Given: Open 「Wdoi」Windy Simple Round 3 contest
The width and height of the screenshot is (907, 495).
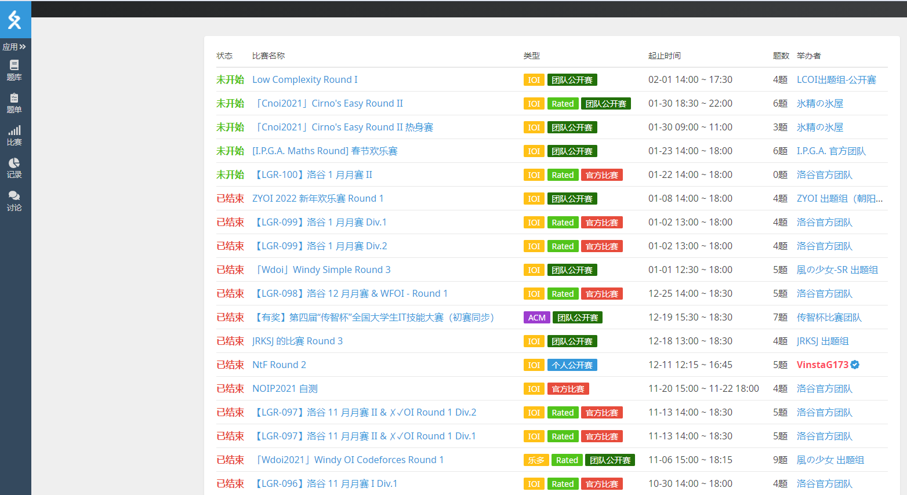Looking at the screenshot, I should [321, 270].
